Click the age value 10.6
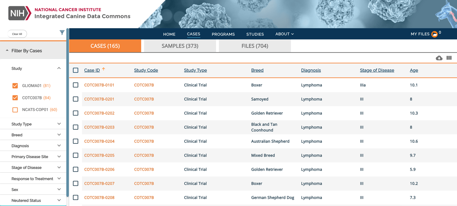457x206 pixels. point(414,141)
